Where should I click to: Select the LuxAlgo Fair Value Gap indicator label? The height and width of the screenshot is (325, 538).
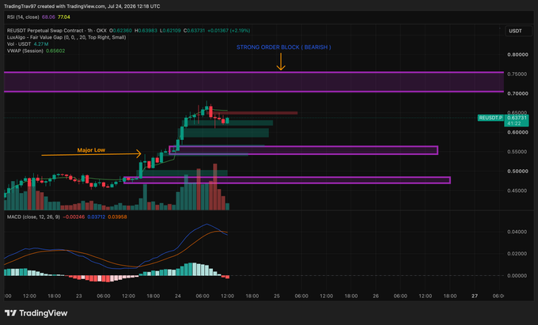[x=66, y=37]
